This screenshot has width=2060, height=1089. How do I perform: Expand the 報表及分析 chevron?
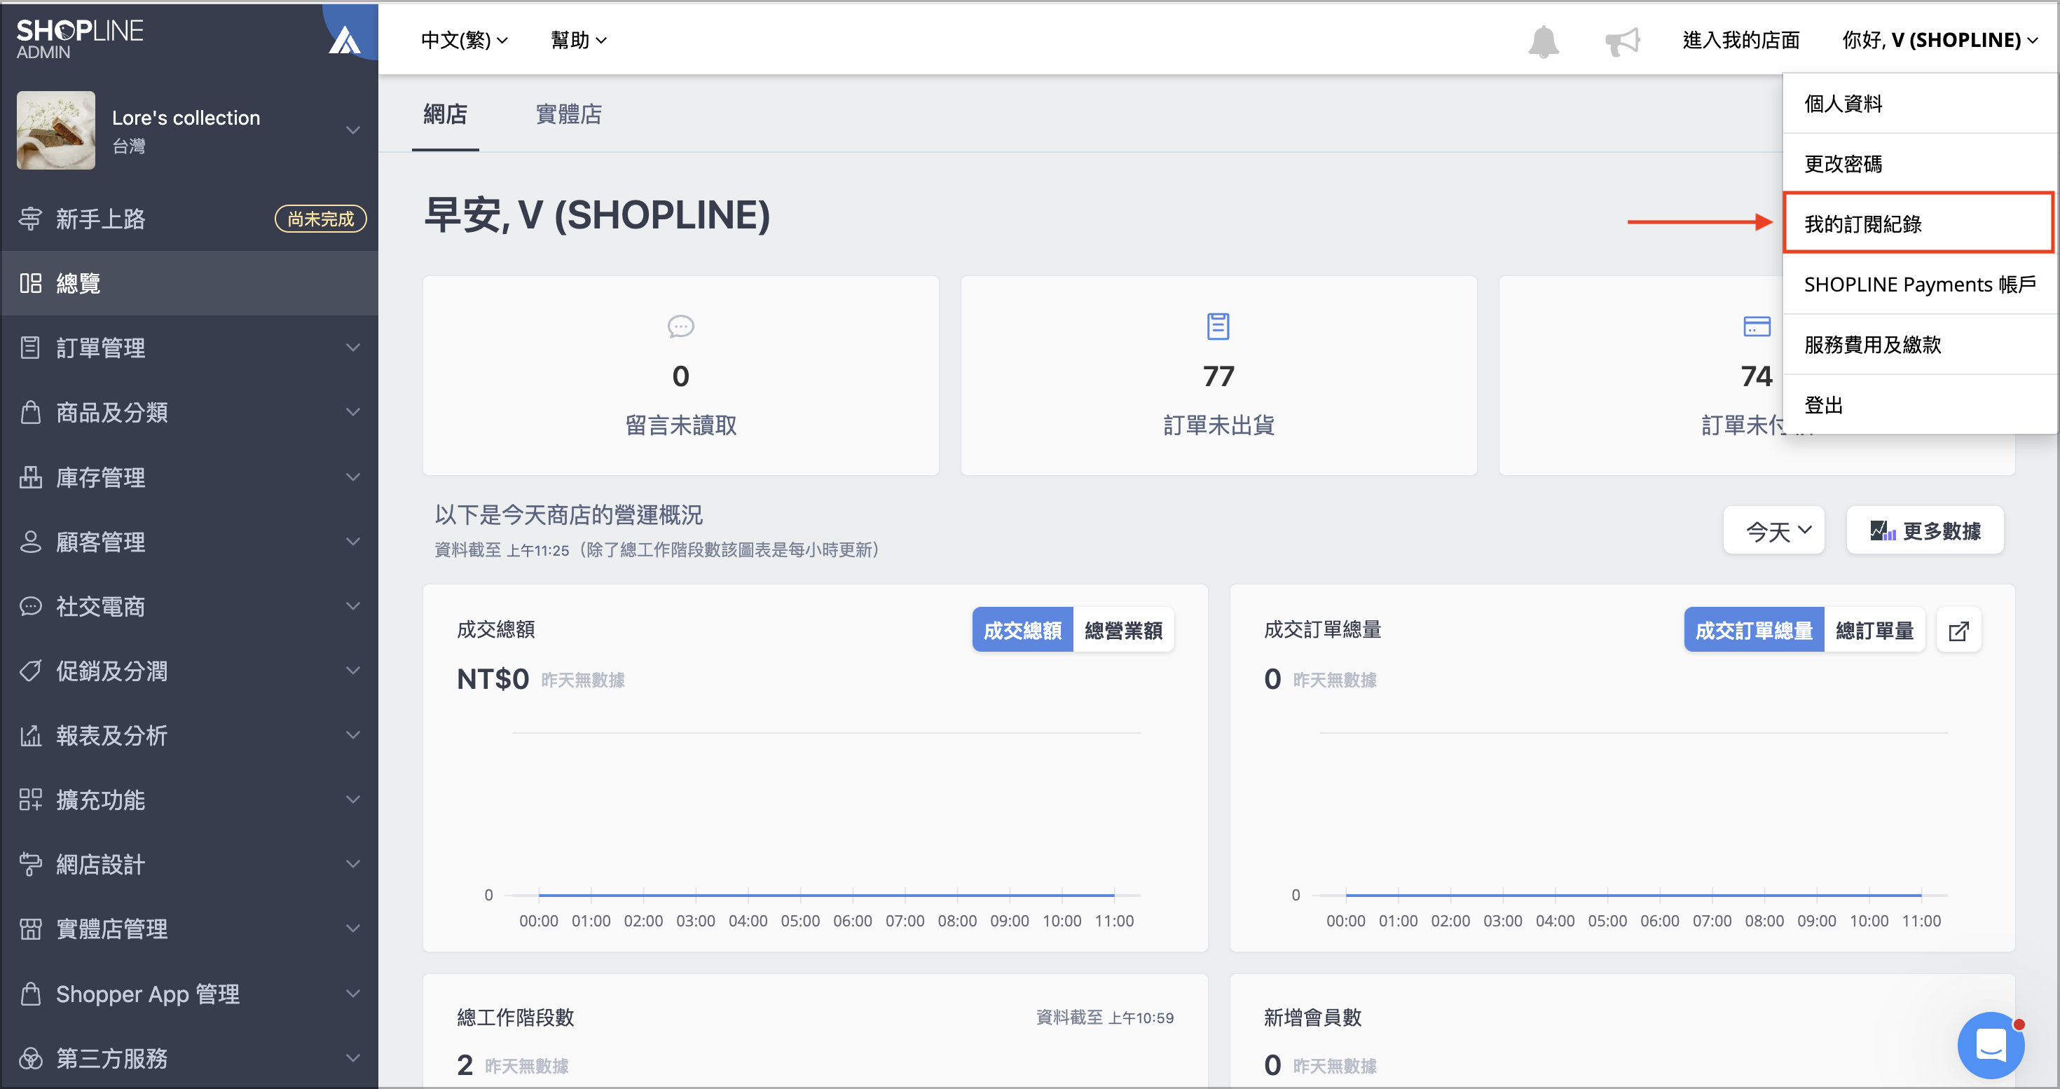coord(352,736)
